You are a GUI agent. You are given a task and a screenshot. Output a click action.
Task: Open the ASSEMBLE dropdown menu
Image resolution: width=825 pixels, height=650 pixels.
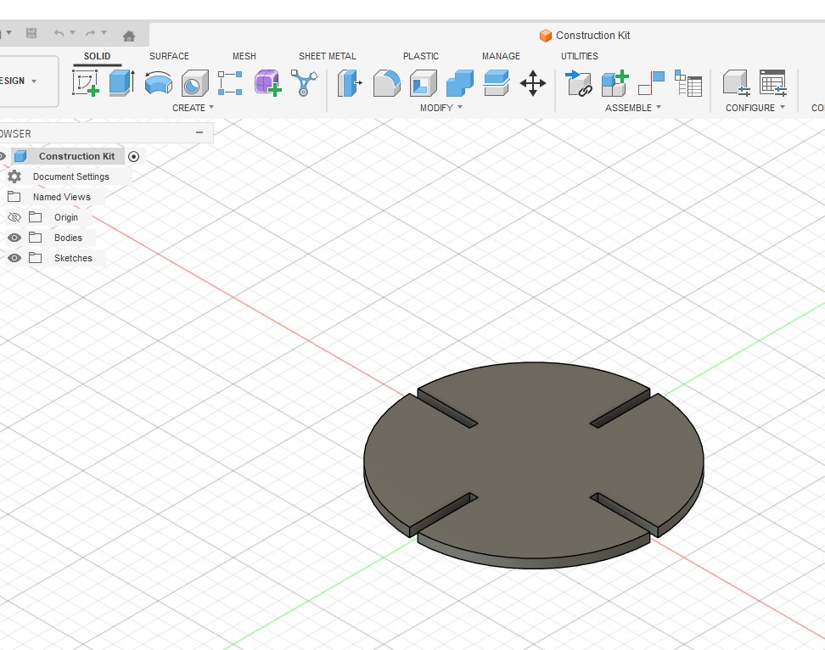pos(633,108)
